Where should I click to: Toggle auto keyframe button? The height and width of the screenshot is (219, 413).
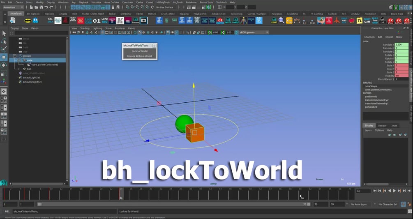pyautogui.click(x=403, y=204)
